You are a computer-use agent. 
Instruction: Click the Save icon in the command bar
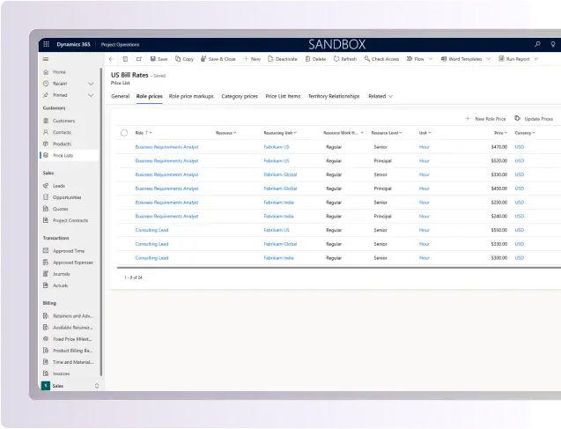tap(152, 59)
